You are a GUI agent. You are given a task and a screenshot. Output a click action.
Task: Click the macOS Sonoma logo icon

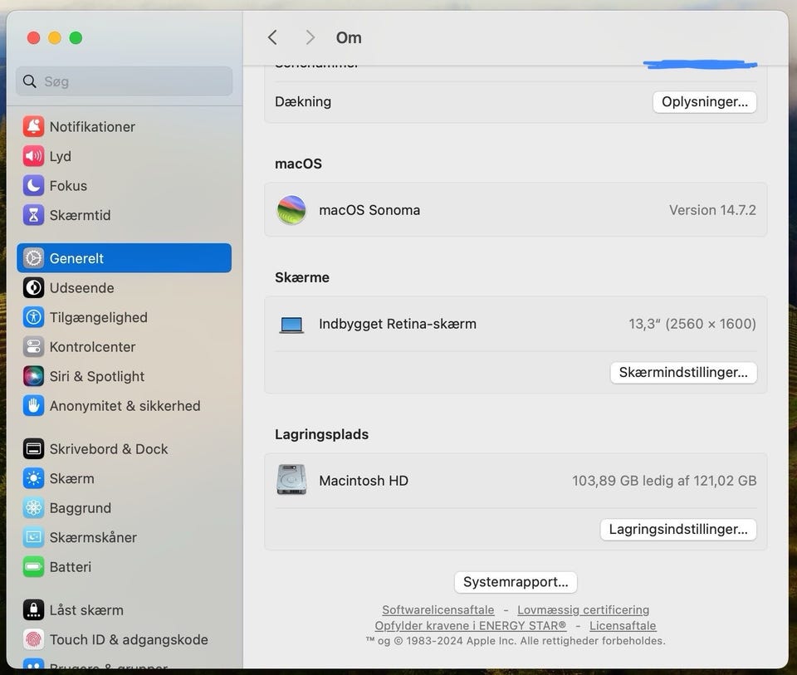pyautogui.click(x=291, y=210)
